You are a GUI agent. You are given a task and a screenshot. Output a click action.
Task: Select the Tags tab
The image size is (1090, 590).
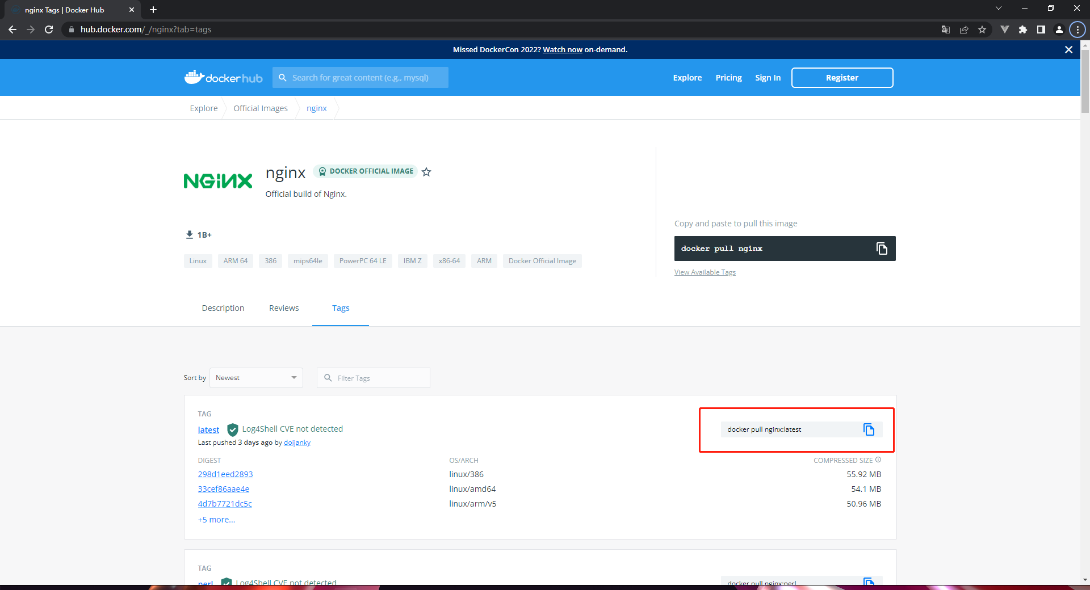(341, 308)
